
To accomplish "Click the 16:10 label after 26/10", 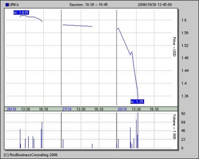I will pos(43,109).
